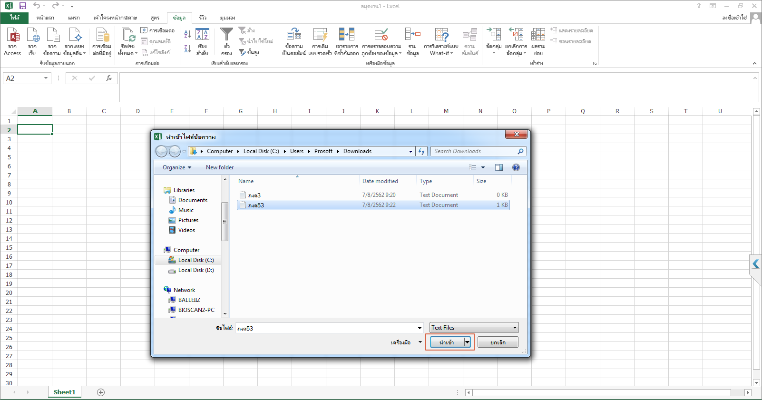The width and height of the screenshot is (762, 400).
Task: Toggle the preview pane in dialog
Action: [499, 167]
